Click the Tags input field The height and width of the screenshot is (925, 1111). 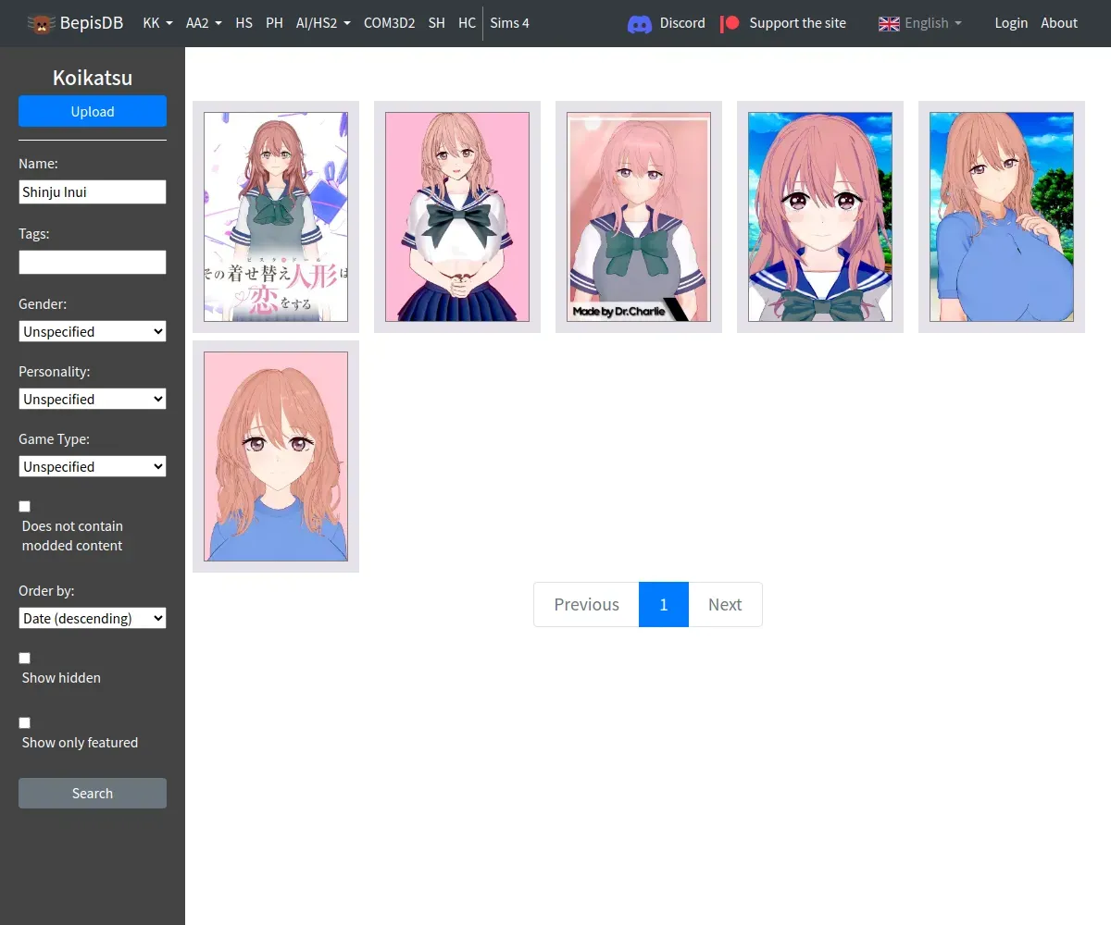[93, 262]
